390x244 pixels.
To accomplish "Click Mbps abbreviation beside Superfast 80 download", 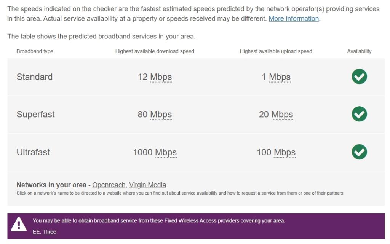I will (x=161, y=115).
